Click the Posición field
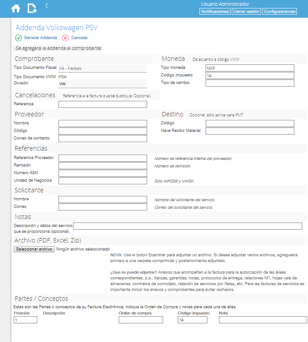 click(25, 320)
